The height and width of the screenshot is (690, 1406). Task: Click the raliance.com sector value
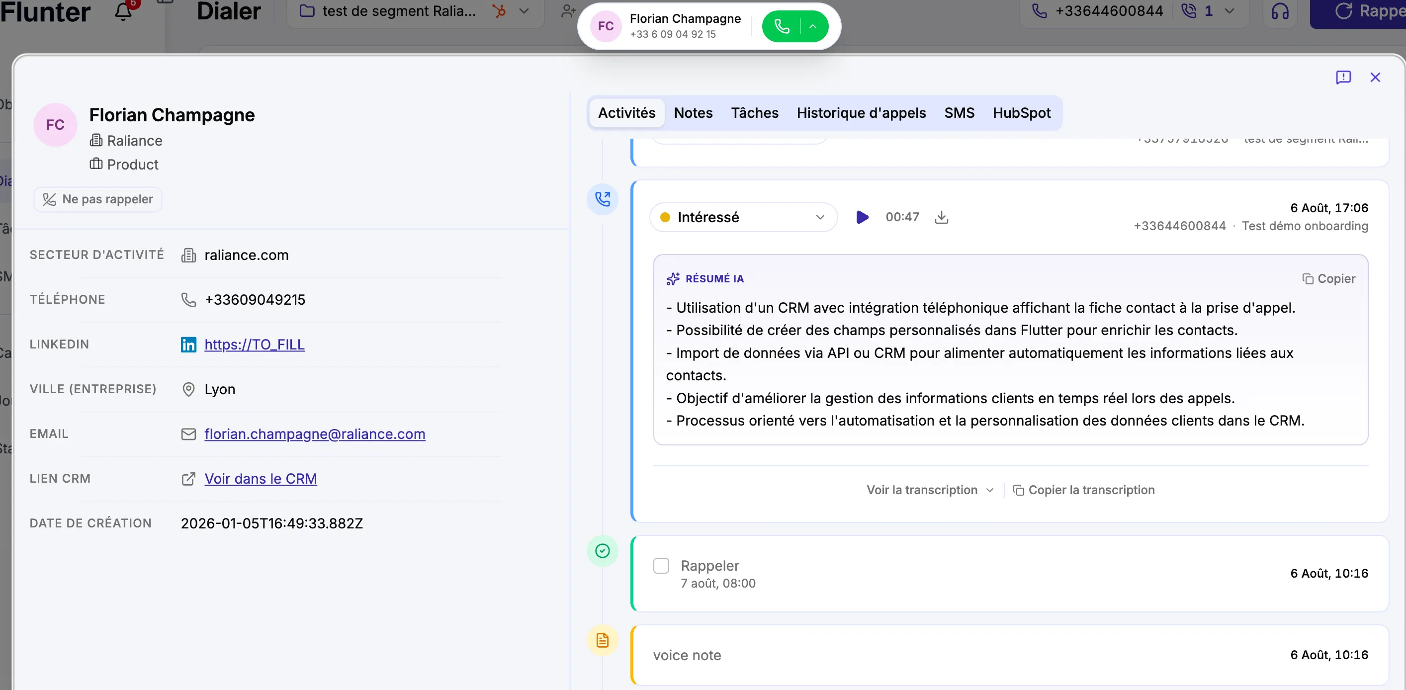tap(246, 255)
